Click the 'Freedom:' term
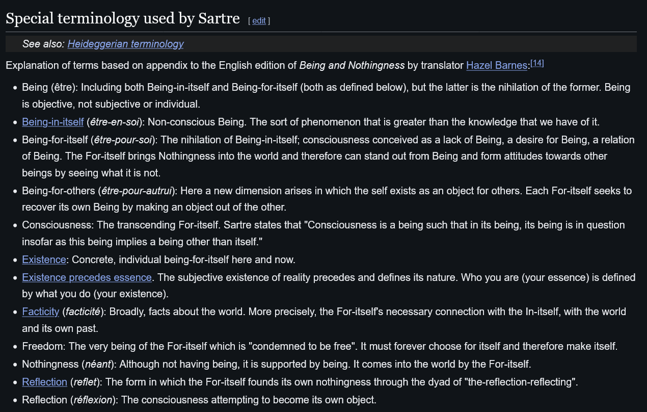The image size is (647, 412). tap(44, 346)
